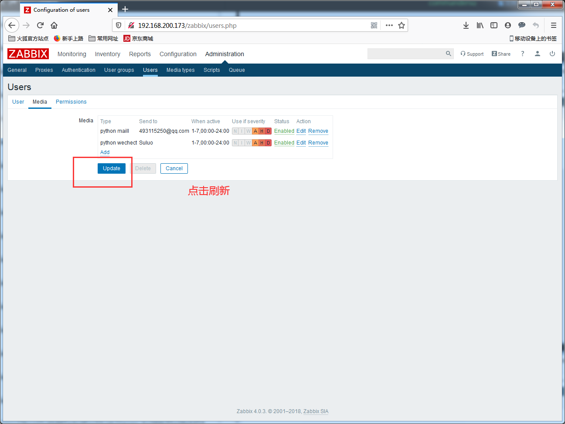Go to Media types submenu
The image size is (565, 424).
point(180,70)
